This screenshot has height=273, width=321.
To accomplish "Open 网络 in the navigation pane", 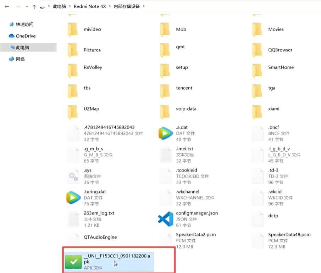I will click(x=17, y=59).
